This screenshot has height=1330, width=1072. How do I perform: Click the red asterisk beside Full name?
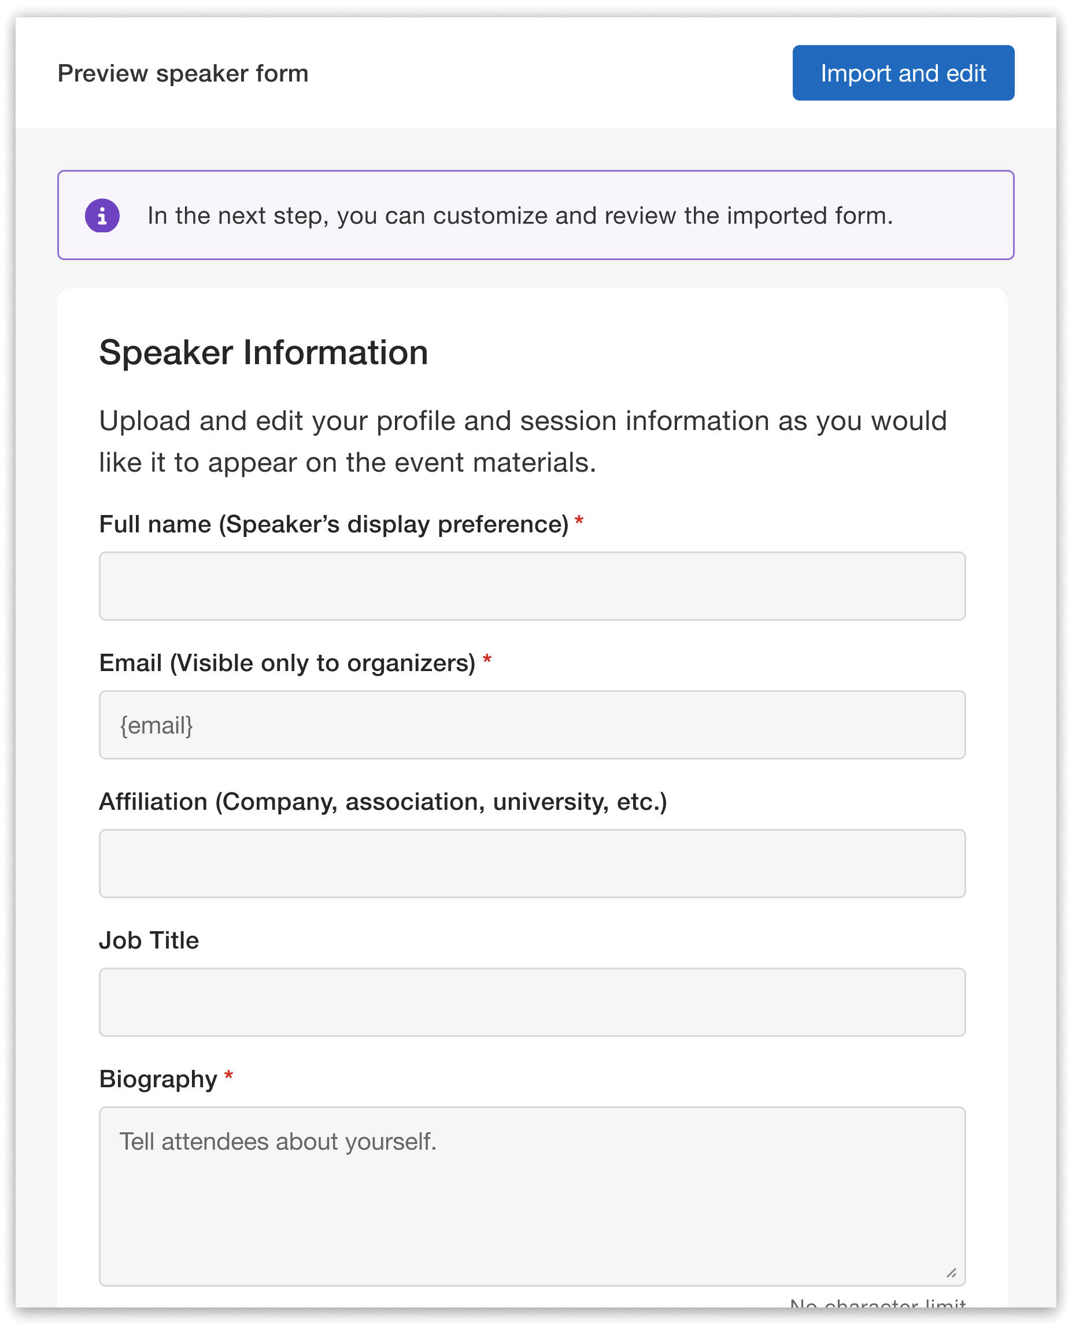point(579,521)
